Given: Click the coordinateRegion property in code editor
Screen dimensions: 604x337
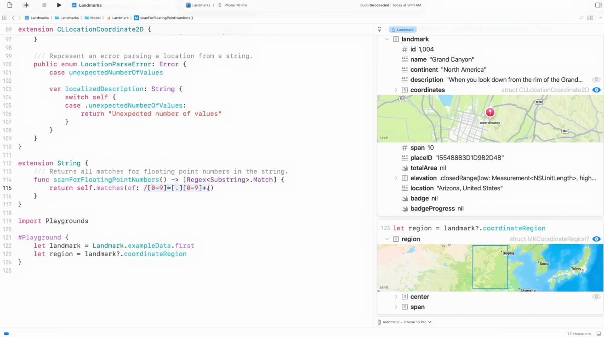Looking at the screenshot, I should point(155,254).
